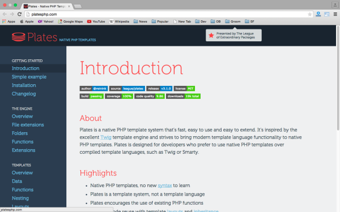Reload the page with refresh icon
This screenshot has width=340, height=212.
[x=19, y=14]
